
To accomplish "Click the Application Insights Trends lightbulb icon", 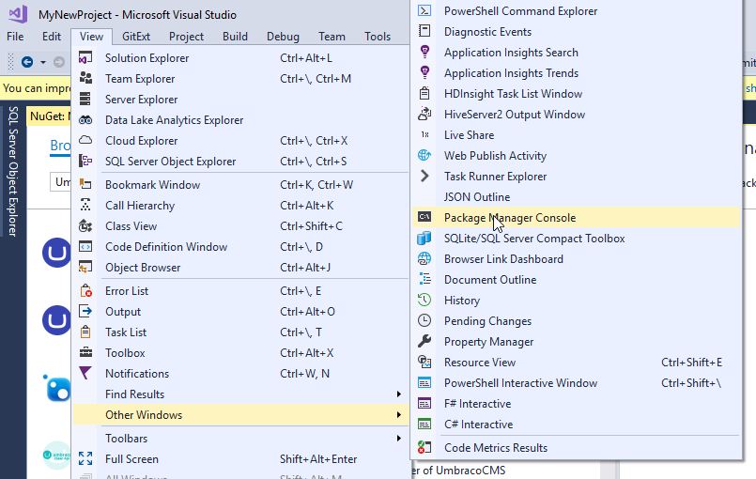I will pos(424,73).
